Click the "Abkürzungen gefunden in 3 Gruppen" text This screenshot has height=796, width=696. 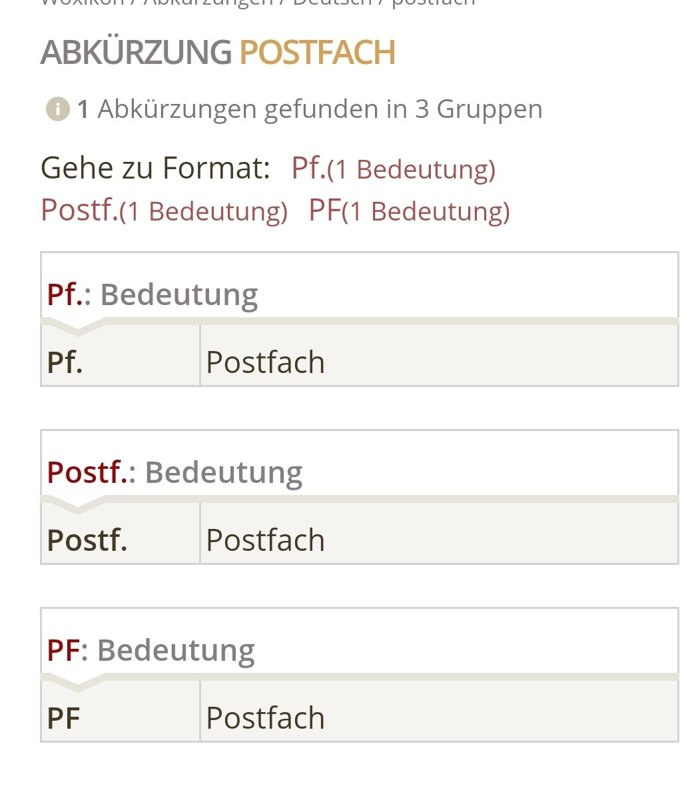coord(320,109)
